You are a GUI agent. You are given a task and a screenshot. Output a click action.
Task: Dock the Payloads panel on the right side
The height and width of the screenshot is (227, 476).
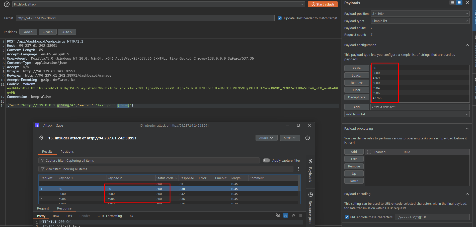(x=459, y=3)
